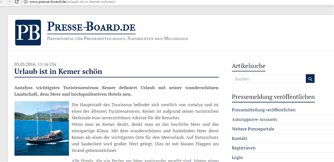Screen dimensions: 334x162
Task: Click the PB square logo
Action: click(28, 33)
